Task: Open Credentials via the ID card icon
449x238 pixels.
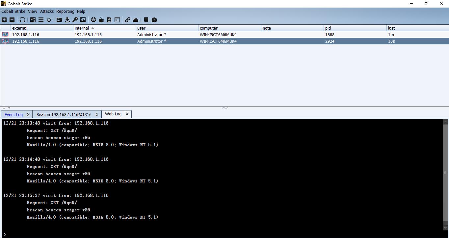Action: point(59,20)
